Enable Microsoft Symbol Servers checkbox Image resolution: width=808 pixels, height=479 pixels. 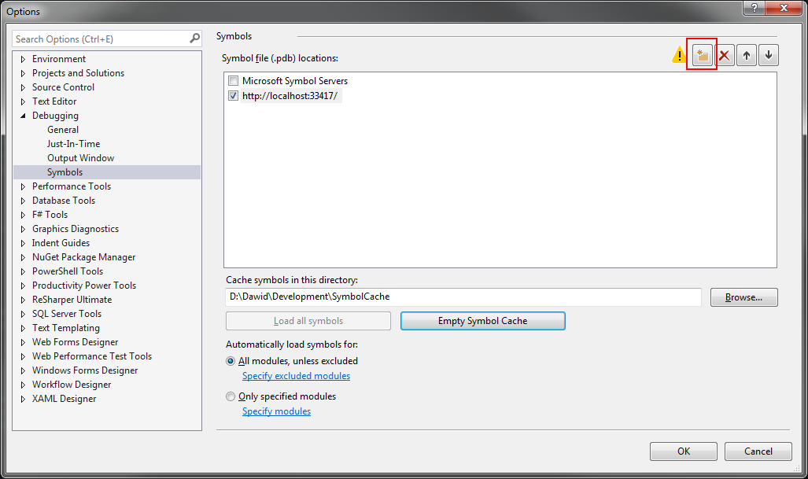(234, 81)
